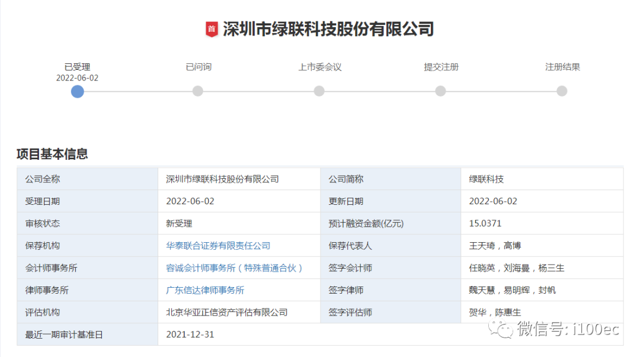The image size is (640, 357).
Task: Click the 北京华亚正信资产评估有限公司 value cell
Action: tap(239, 312)
